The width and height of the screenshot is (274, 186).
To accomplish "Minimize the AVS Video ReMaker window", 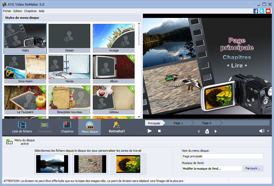I will coord(259,5).
